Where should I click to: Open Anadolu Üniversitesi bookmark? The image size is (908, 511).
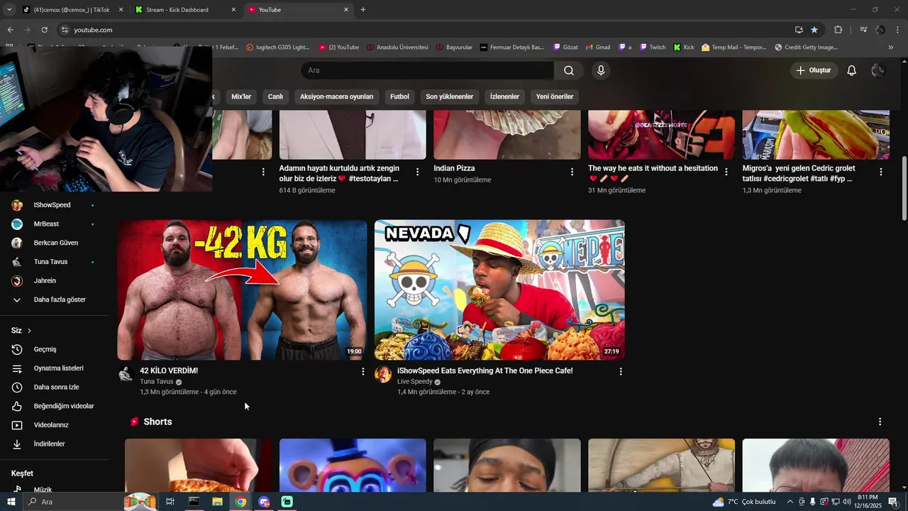point(397,48)
